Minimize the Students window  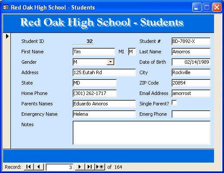[x=197, y=7]
